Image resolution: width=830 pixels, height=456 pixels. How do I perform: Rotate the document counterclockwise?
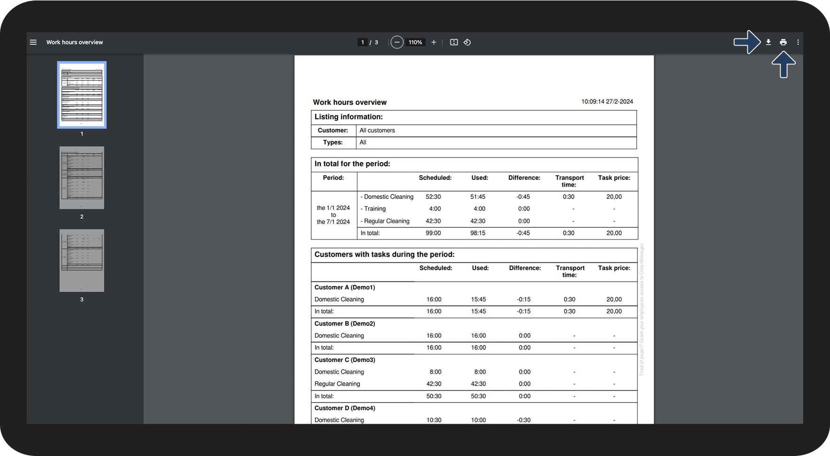coord(467,42)
